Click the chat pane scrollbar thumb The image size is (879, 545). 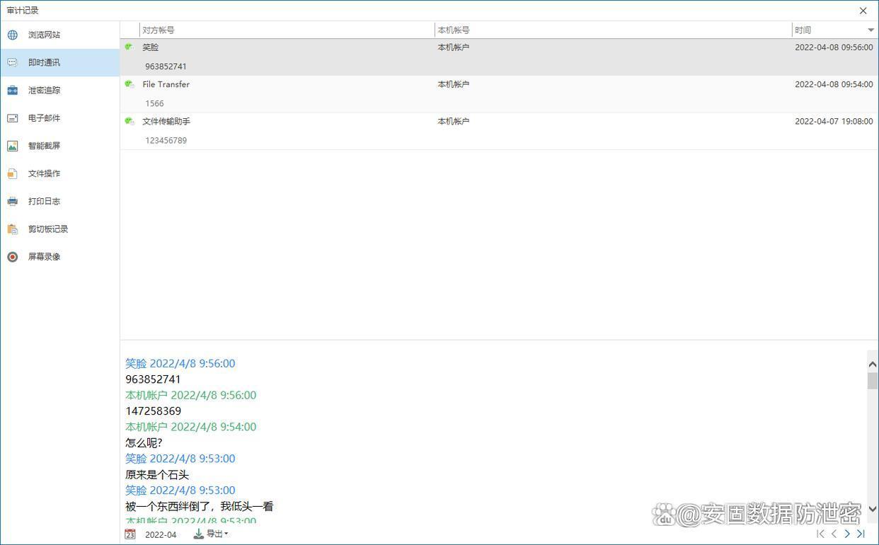(x=873, y=381)
